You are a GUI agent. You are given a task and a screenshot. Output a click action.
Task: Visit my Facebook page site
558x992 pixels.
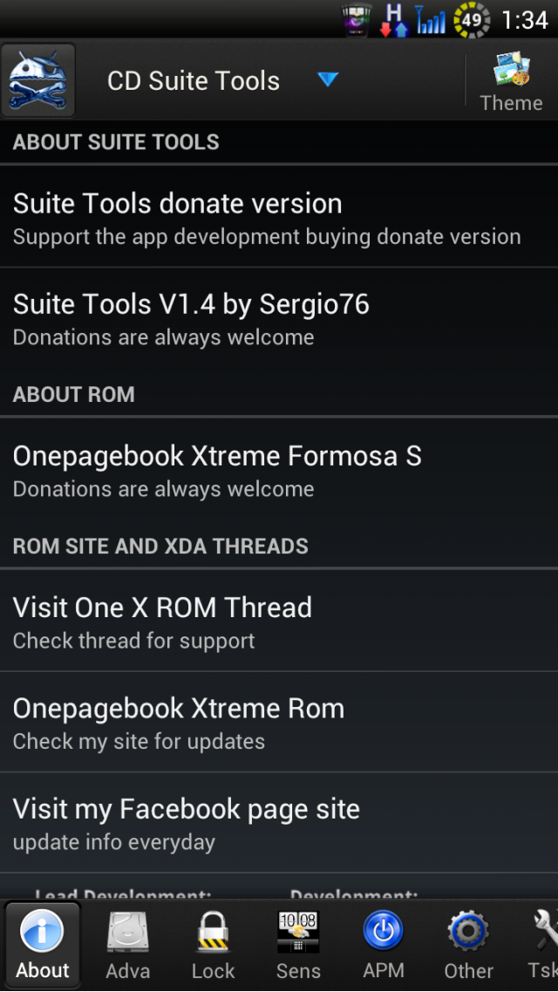tap(279, 823)
